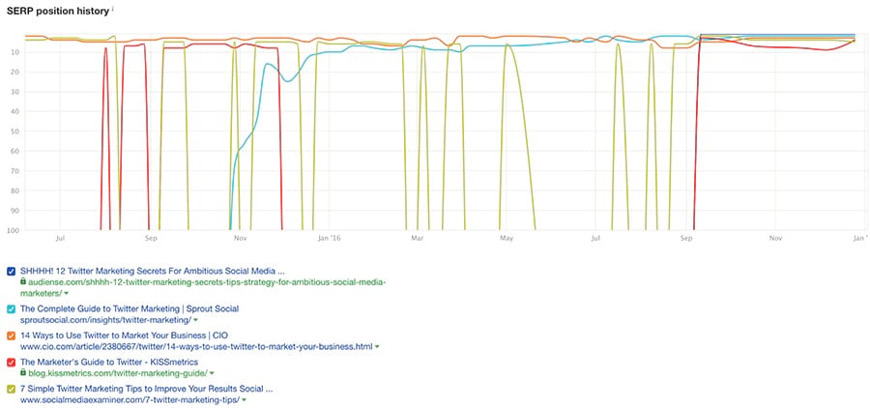Click the Jan '16 label on the chart timeline
This screenshot has height=408, width=870.
pos(329,236)
